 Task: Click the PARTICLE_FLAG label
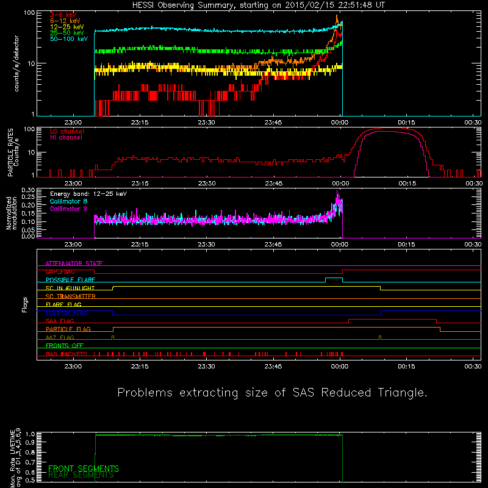[x=68, y=329]
